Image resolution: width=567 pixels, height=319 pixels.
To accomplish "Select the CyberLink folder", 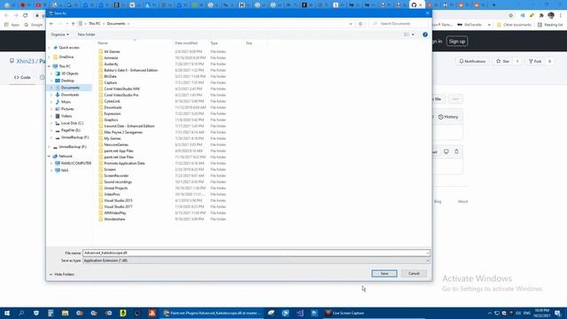I will (x=112, y=101).
